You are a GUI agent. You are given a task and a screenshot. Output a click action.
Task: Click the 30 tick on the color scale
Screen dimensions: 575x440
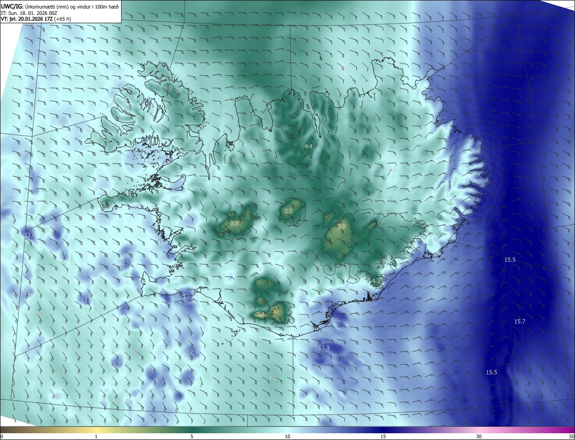[479, 436]
